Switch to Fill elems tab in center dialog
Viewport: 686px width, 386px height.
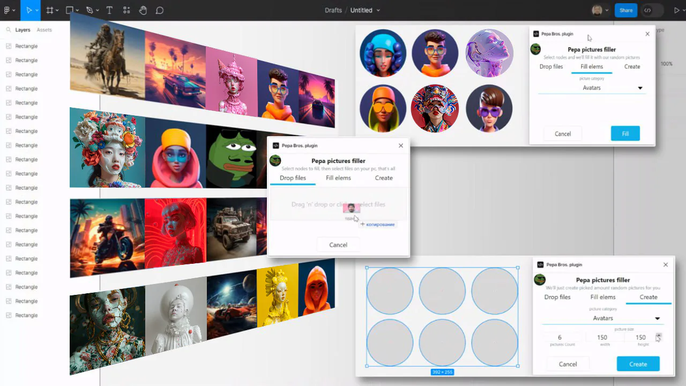click(x=338, y=178)
